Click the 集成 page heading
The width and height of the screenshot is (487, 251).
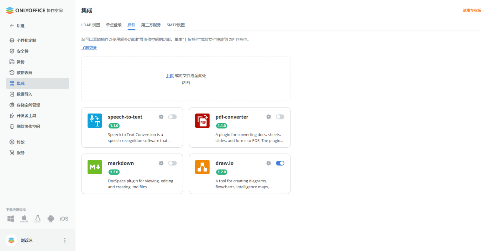87,10
